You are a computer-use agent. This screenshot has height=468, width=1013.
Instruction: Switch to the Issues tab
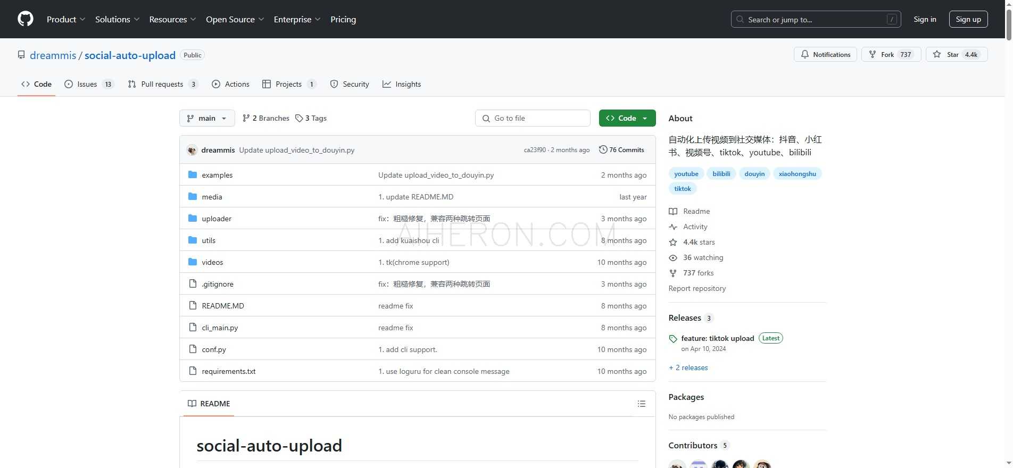(x=89, y=84)
